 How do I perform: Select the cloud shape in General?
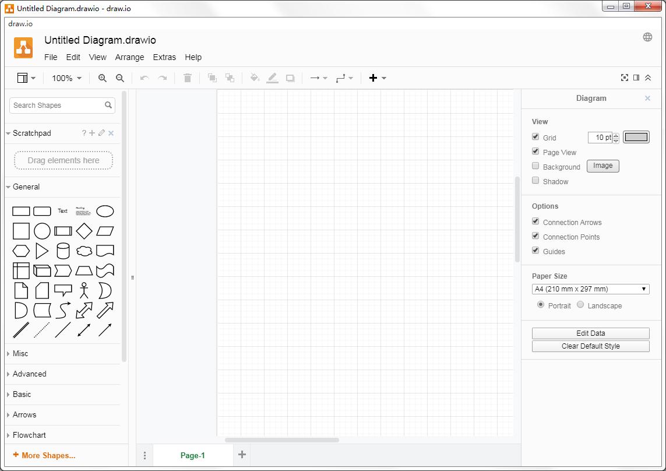point(84,251)
